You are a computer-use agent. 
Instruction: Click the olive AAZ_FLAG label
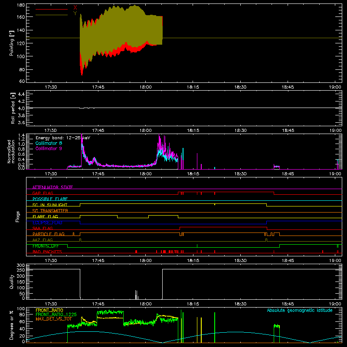tap(43, 240)
